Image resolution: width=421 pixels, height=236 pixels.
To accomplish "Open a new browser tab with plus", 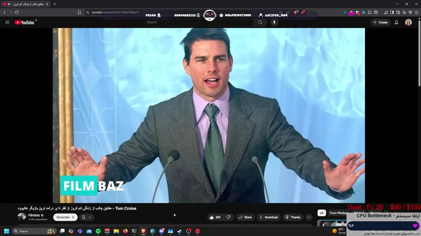I will (x=54, y=4).
